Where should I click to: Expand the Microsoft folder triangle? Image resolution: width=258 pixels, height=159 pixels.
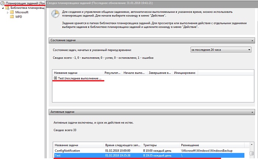[x=8, y=12]
